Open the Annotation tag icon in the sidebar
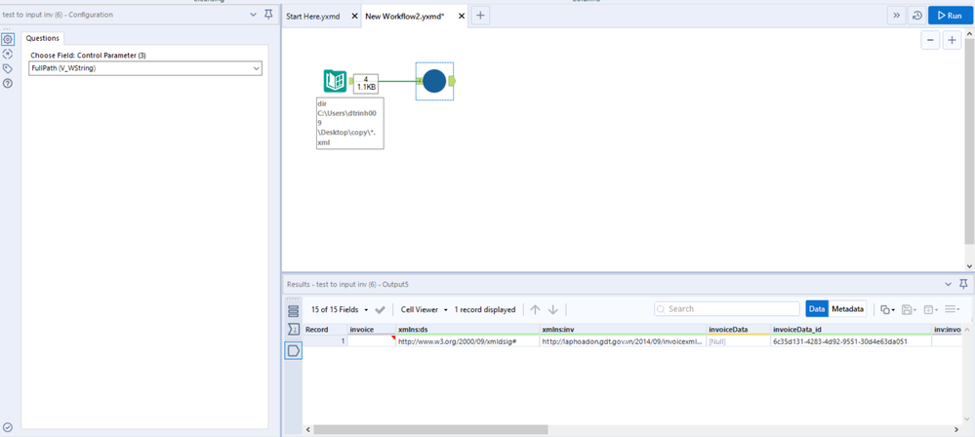Screen dimensions: 975x437 point(8,68)
